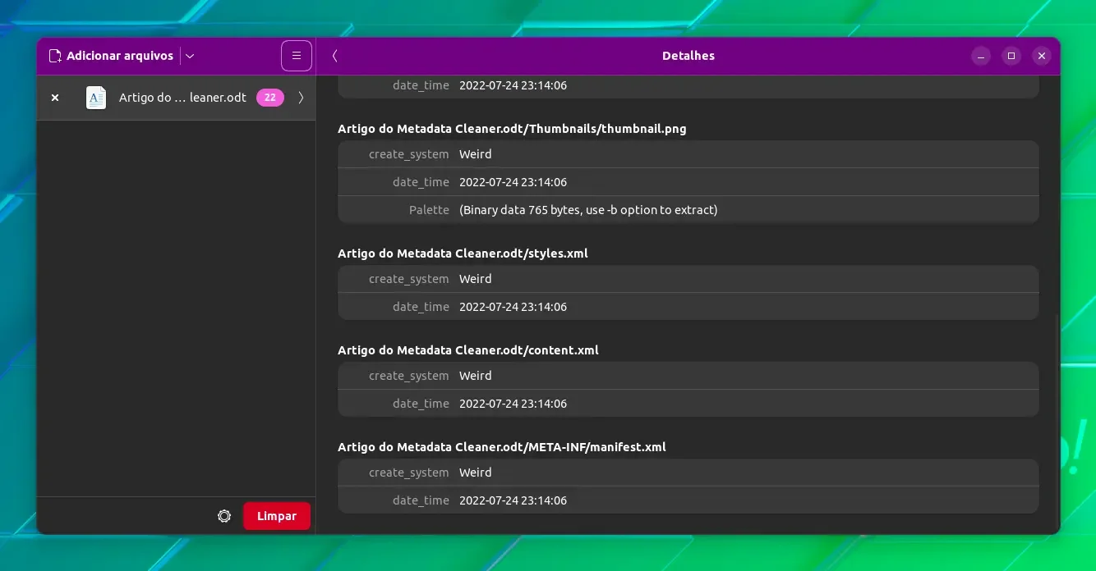Click the red Limpar button

coord(277,516)
